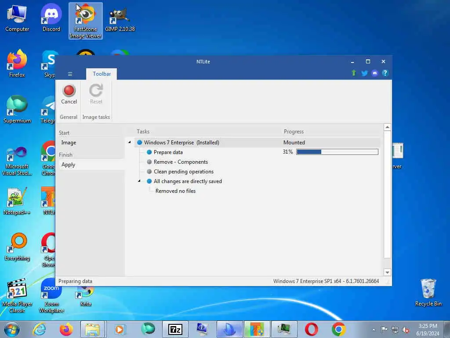The width and height of the screenshot is (450, 338).
Task: Click 'Clean pending operations' task row
Action: tap(184, 172)
